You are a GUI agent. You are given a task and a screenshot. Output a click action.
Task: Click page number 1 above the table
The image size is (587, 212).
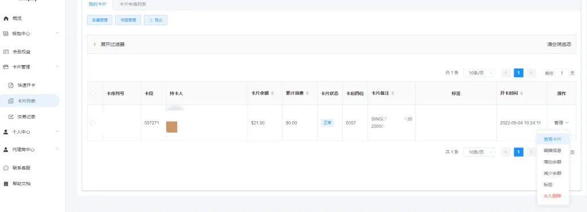[x=518, y=73]
